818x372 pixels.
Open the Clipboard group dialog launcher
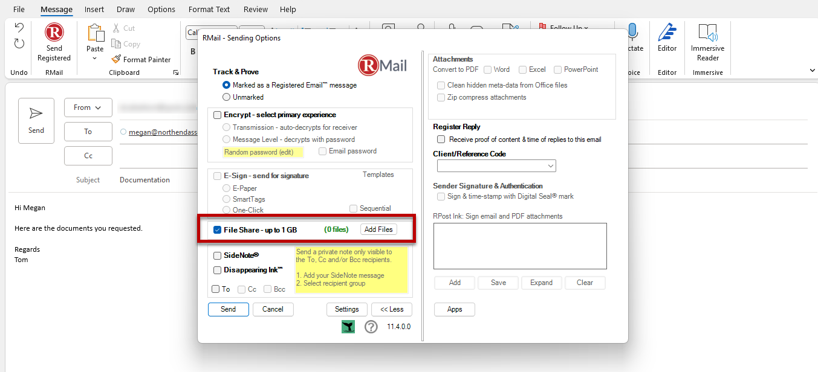click(x=176, y=72)
